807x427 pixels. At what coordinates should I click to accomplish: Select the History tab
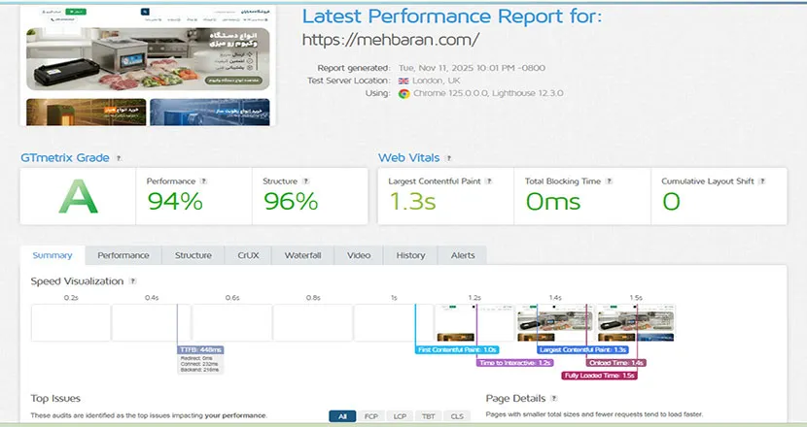click(x=410, y=255)
